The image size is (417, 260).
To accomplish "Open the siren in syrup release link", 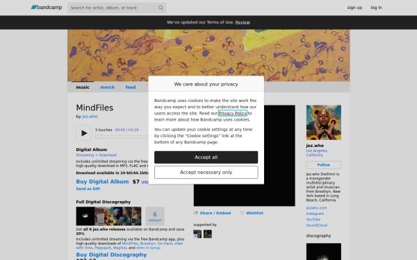I will (x=148, y=248).
